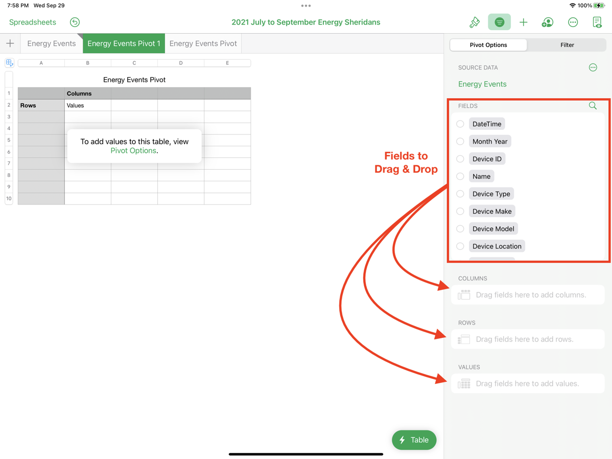Toggle the Organize panel icon

coord(499,22)
